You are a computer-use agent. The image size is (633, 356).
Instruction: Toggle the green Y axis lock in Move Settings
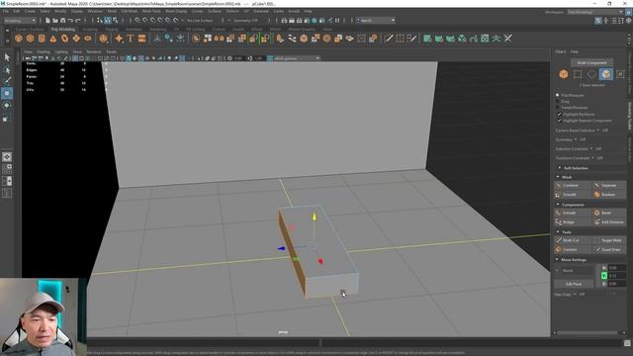click(604, 276)
